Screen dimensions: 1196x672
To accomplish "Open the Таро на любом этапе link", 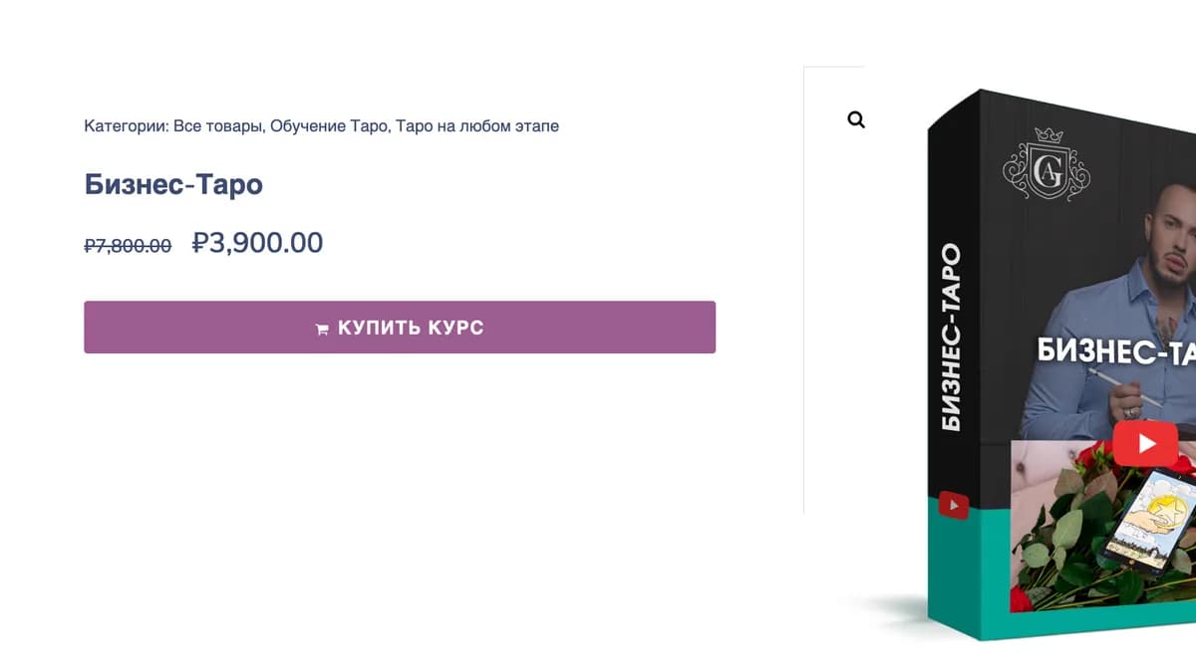I will pos(477,126).
